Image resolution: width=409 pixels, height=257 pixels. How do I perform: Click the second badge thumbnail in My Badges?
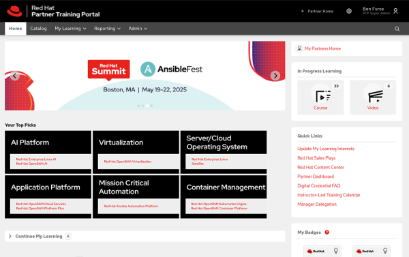pyautogui.click(x=372, y=252)
